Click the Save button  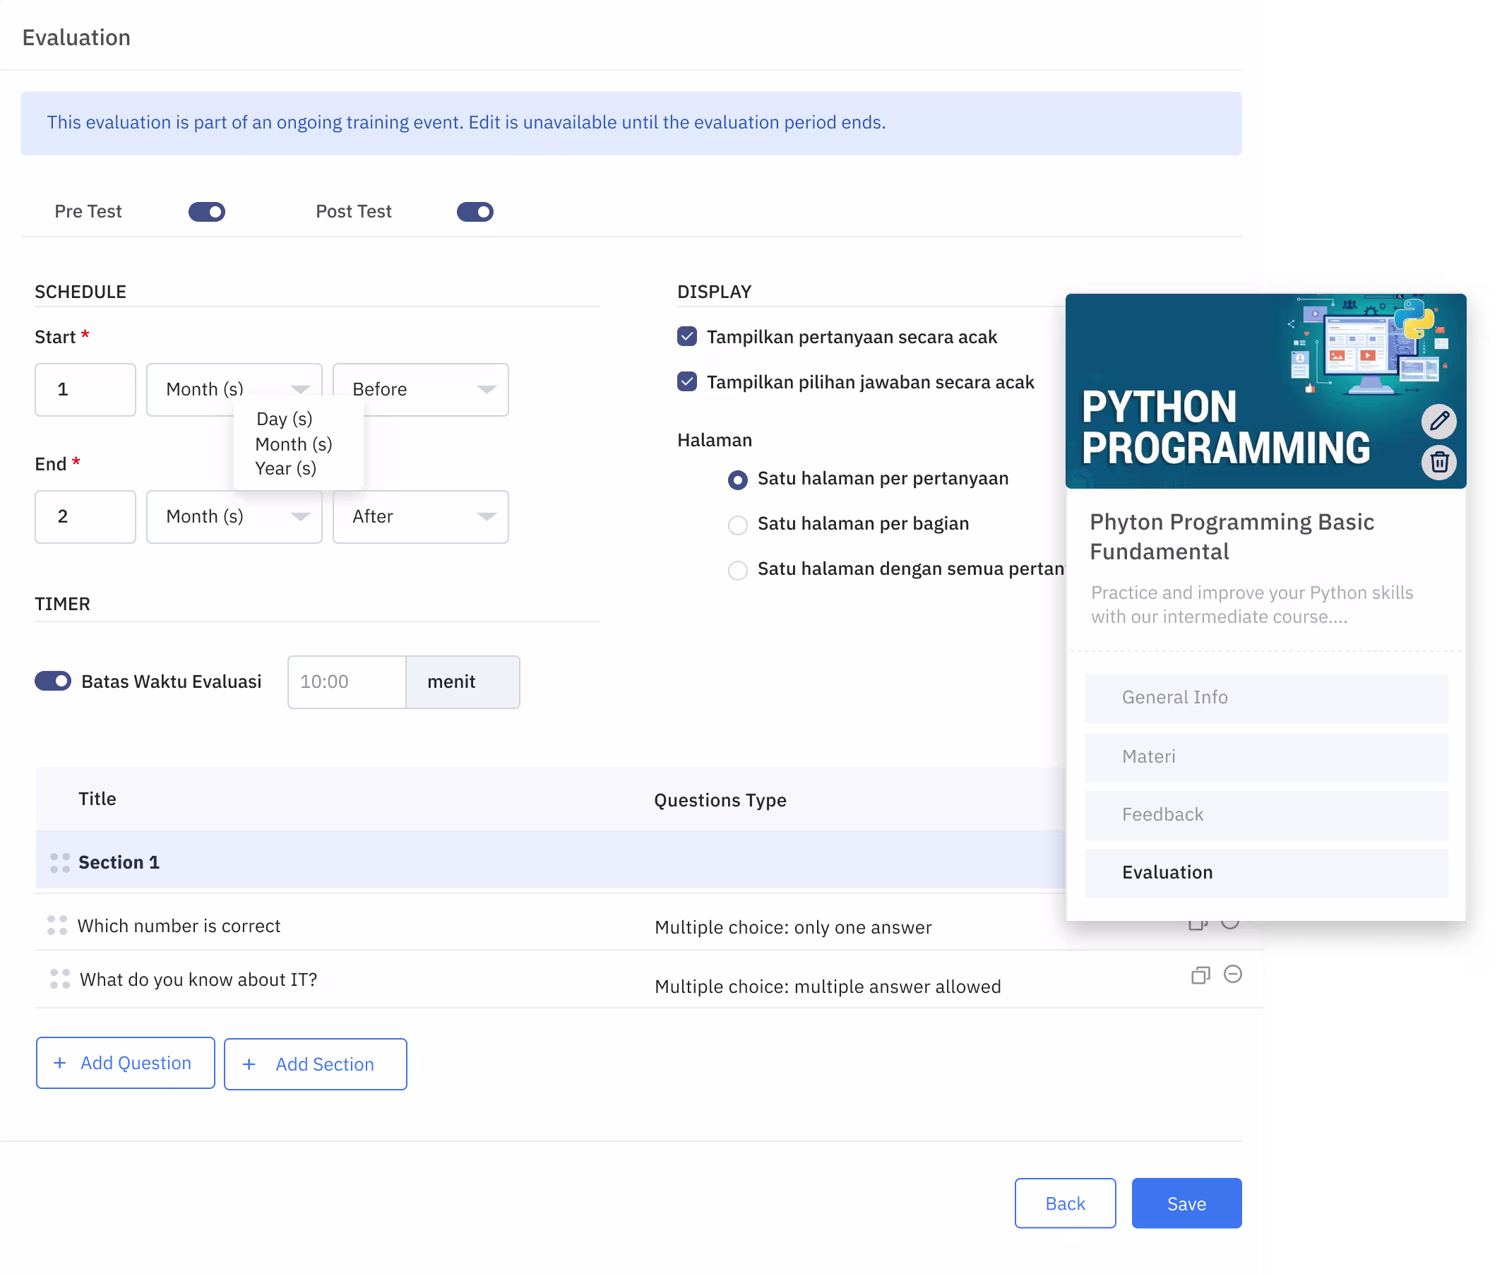(x=1186, y=1203)
